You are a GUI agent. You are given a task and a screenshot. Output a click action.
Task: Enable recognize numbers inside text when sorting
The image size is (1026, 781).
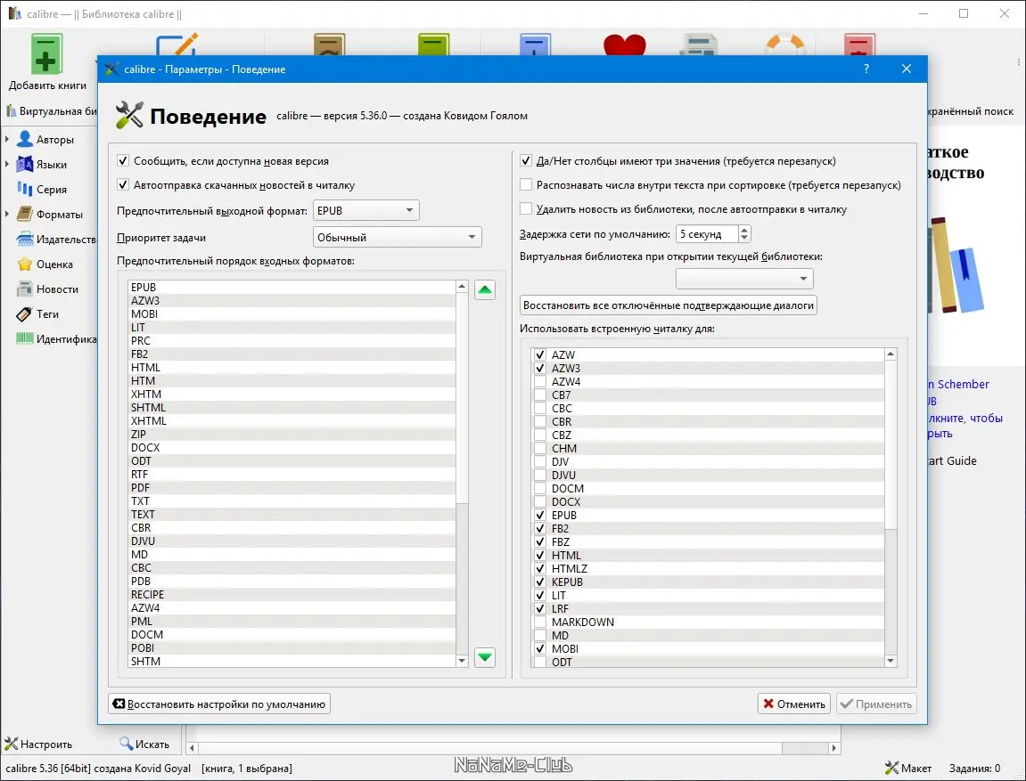526,185
